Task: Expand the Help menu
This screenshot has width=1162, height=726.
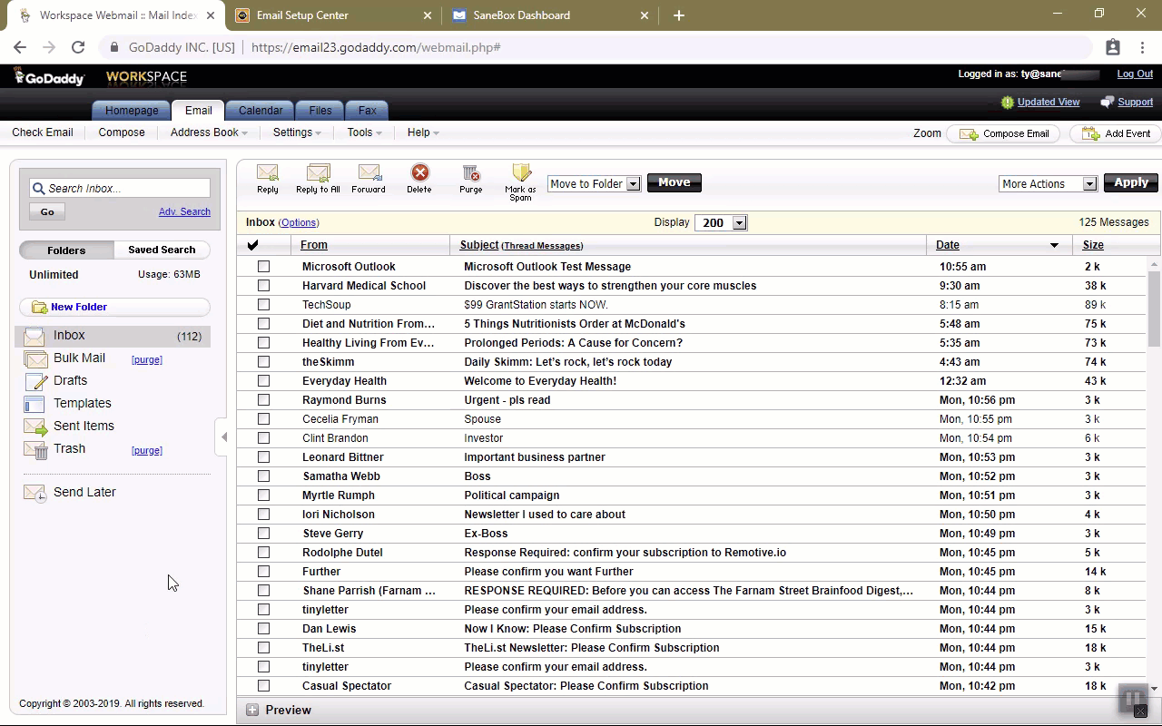Action: tap(423, 132)
